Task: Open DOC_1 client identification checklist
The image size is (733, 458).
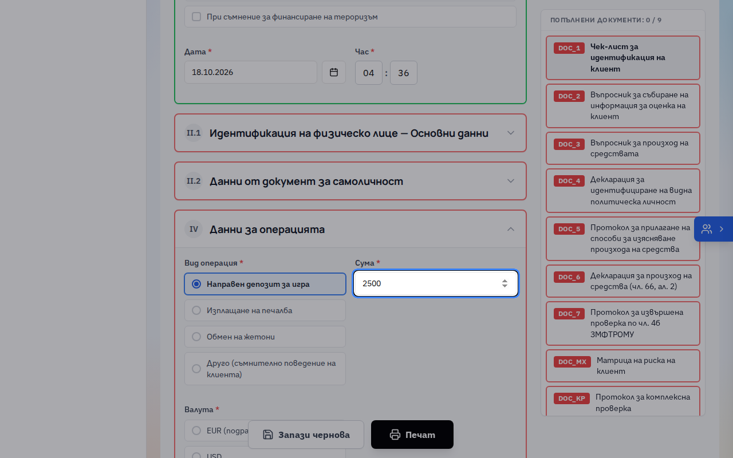Action: click(x=623, y=58)
